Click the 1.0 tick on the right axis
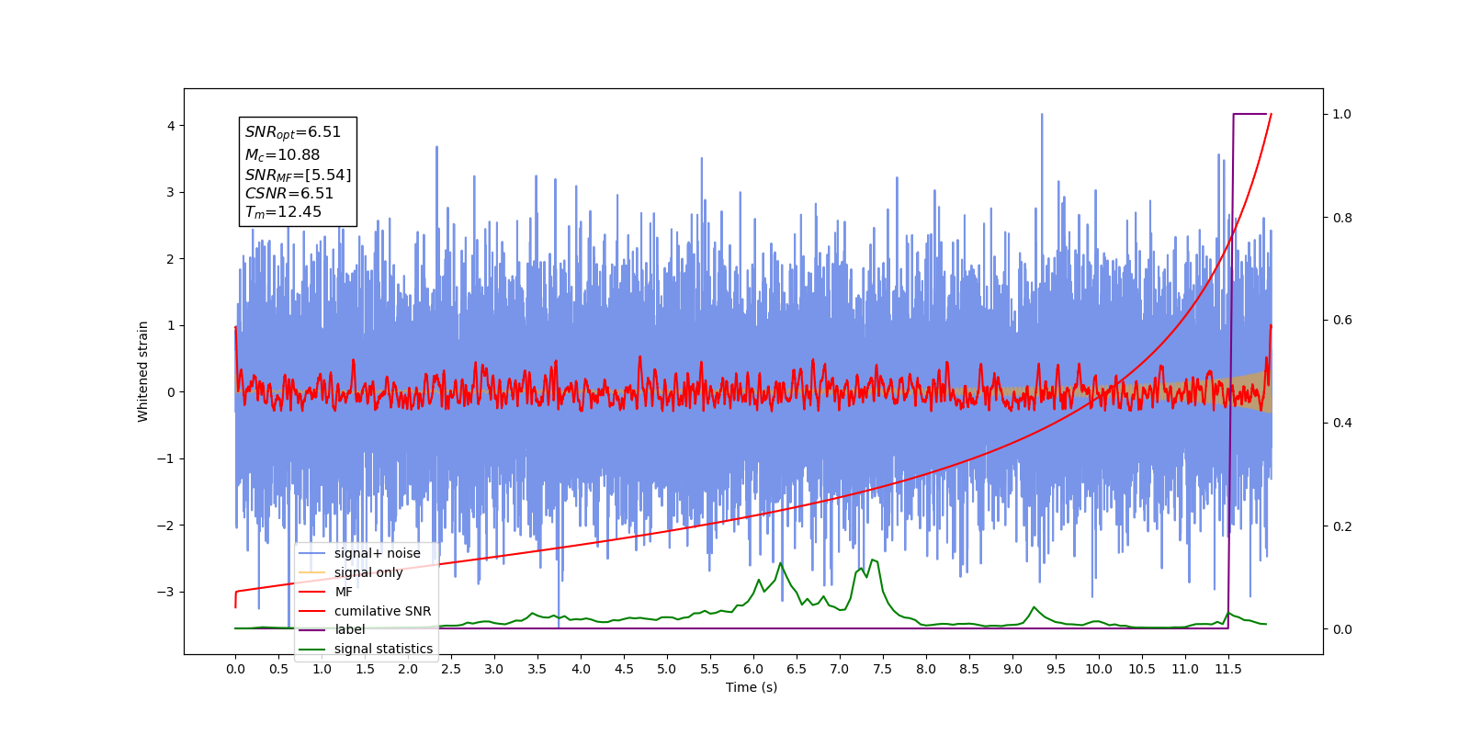The width and height of the screenshot is (1470, 735). [1342, 114]
